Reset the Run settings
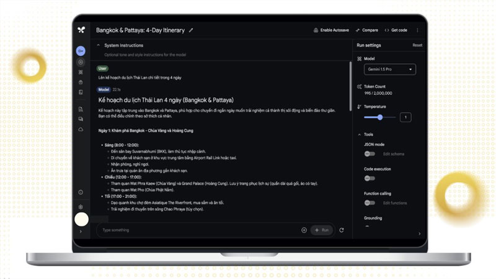Screen dimensions: 496x279 click(x=417, y=45)
